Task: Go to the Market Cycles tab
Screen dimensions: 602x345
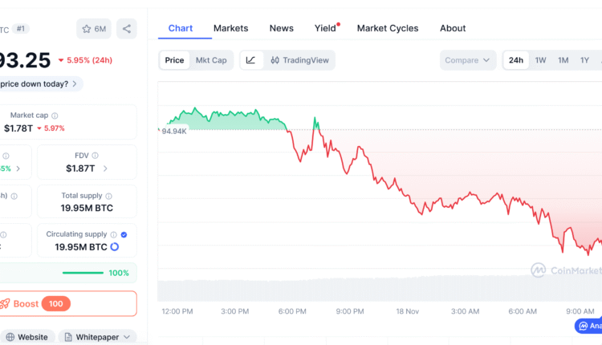Action: tap(388, 28)
